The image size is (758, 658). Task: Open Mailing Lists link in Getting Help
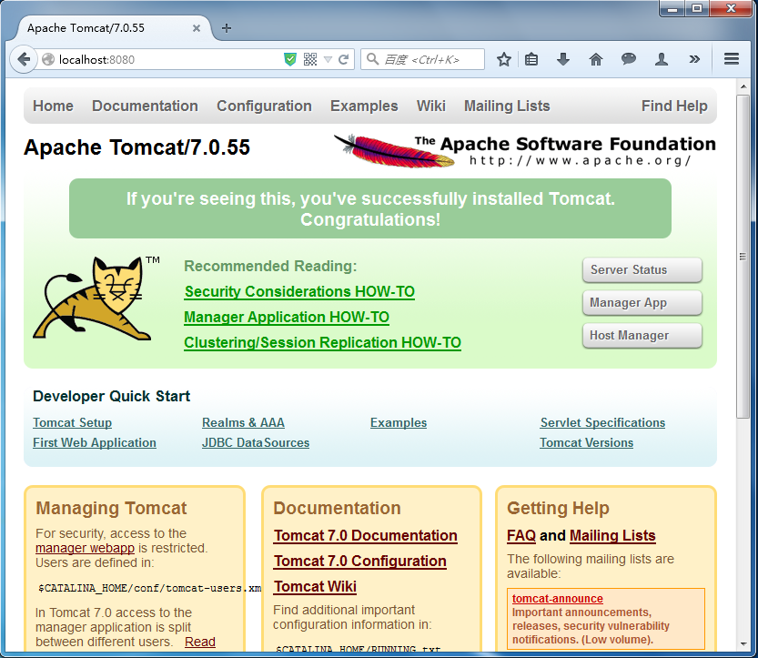click(x=612, y=536)
